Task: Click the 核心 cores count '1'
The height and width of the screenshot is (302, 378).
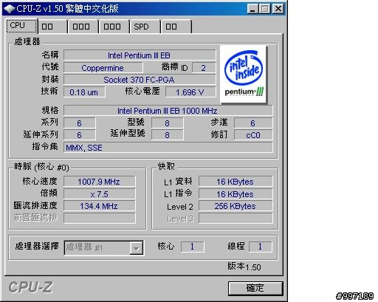Action: pyautogui.click(x=192, y=247)
